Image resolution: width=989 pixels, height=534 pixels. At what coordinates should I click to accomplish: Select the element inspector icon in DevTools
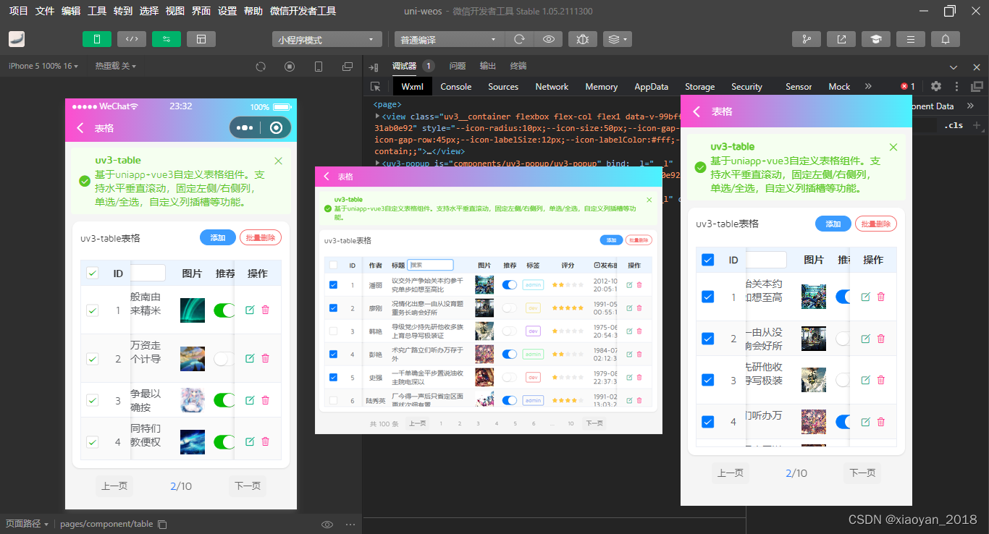click(x=374, y=86)
